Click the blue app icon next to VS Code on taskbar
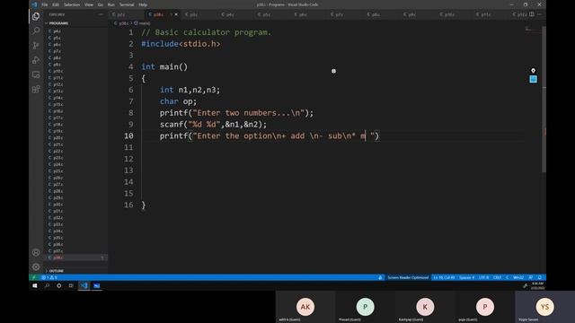 coord(97,285)
